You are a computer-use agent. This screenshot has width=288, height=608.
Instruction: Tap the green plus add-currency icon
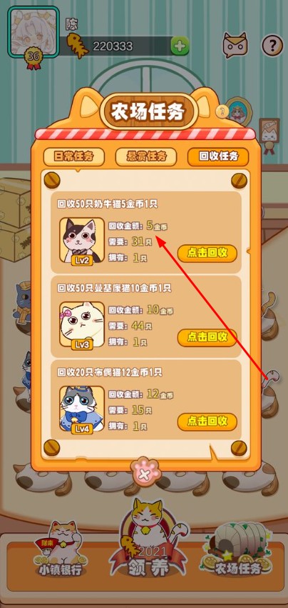pyautogui.click(x=180, y=47)
